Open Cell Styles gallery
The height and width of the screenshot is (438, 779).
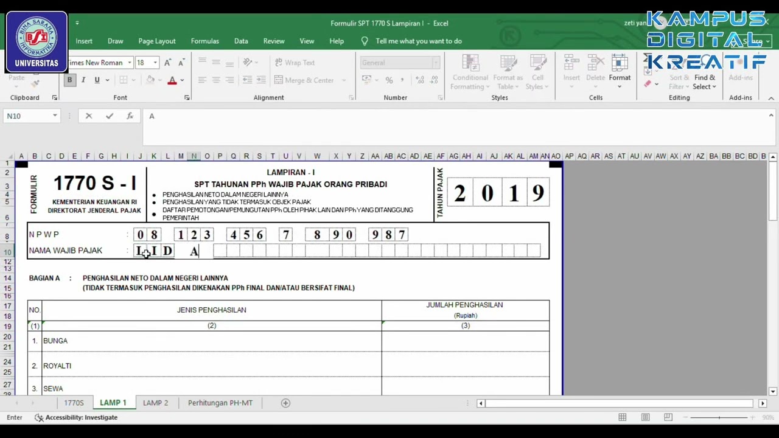537,72
